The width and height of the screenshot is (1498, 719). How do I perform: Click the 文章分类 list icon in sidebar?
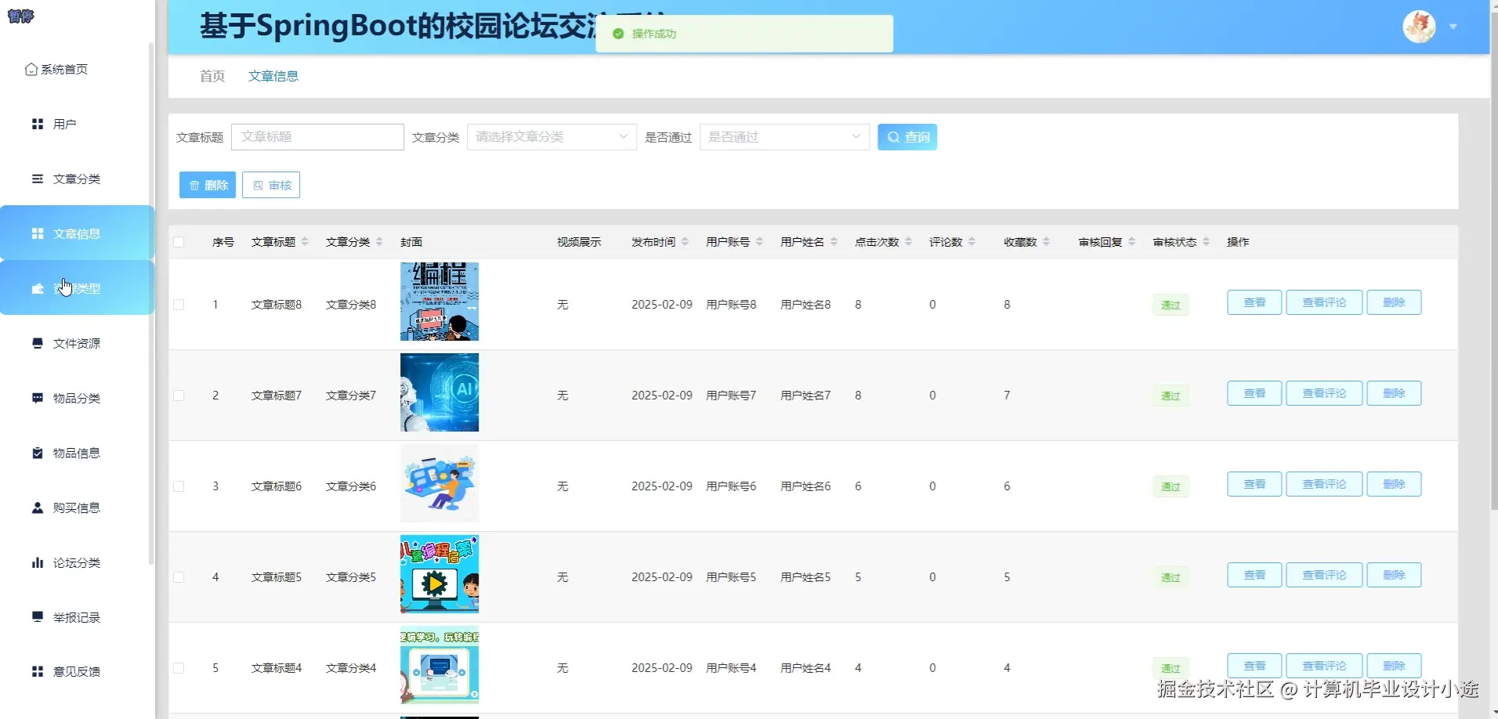pos(37,179)
